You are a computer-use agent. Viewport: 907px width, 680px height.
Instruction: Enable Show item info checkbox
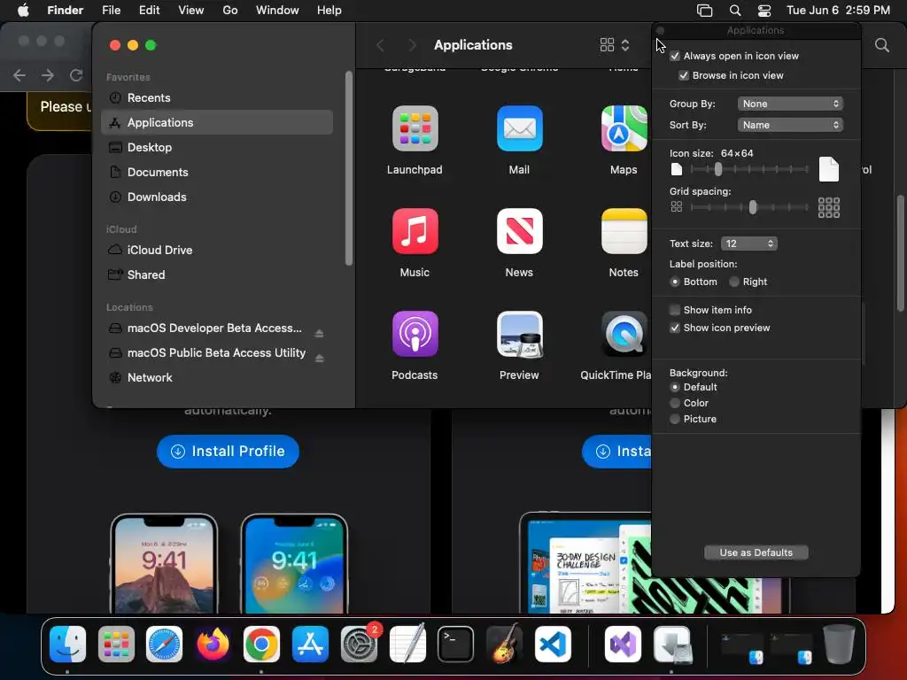[674, 310]
